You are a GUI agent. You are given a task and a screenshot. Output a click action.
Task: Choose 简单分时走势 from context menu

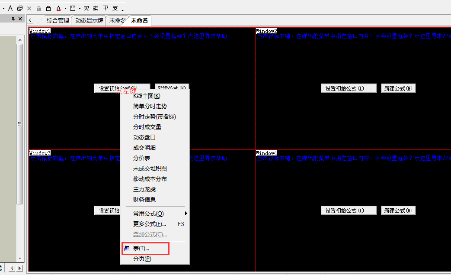pos(155,106)
